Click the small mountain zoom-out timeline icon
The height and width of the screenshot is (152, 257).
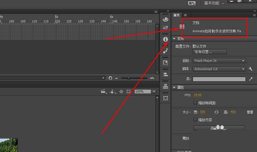116,78
